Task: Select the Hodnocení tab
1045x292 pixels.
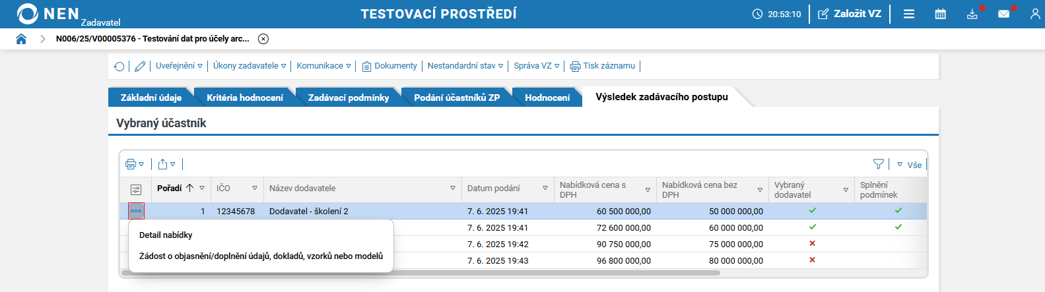Action: click(x=547, y=98)
